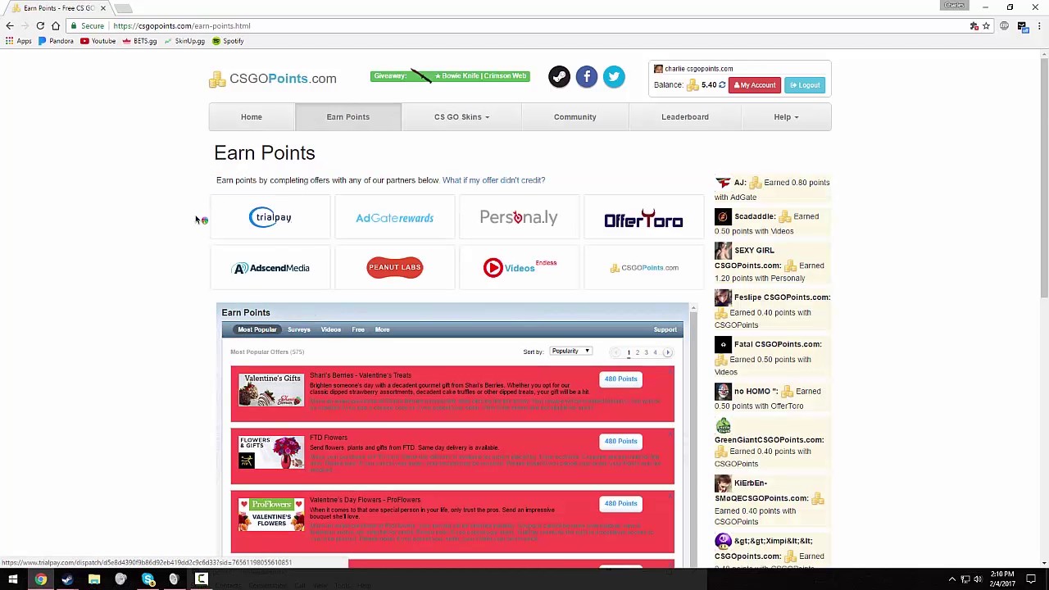Open the Chrome three-dot menu

coord(1039,26)
